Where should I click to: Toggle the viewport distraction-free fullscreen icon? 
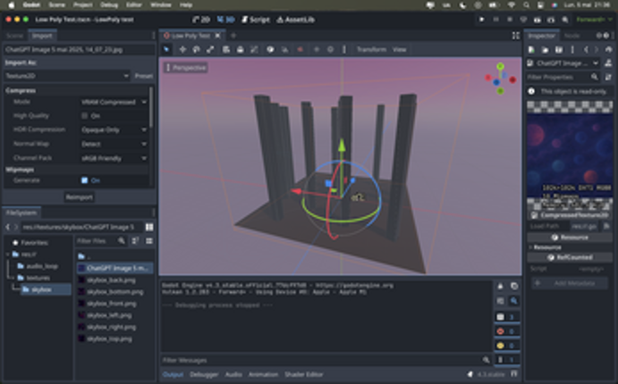514,36
